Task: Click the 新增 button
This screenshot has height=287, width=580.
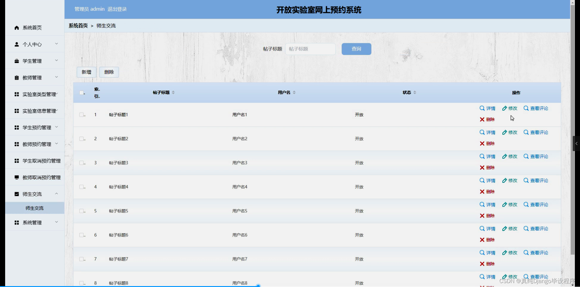Action: (86, 72)
